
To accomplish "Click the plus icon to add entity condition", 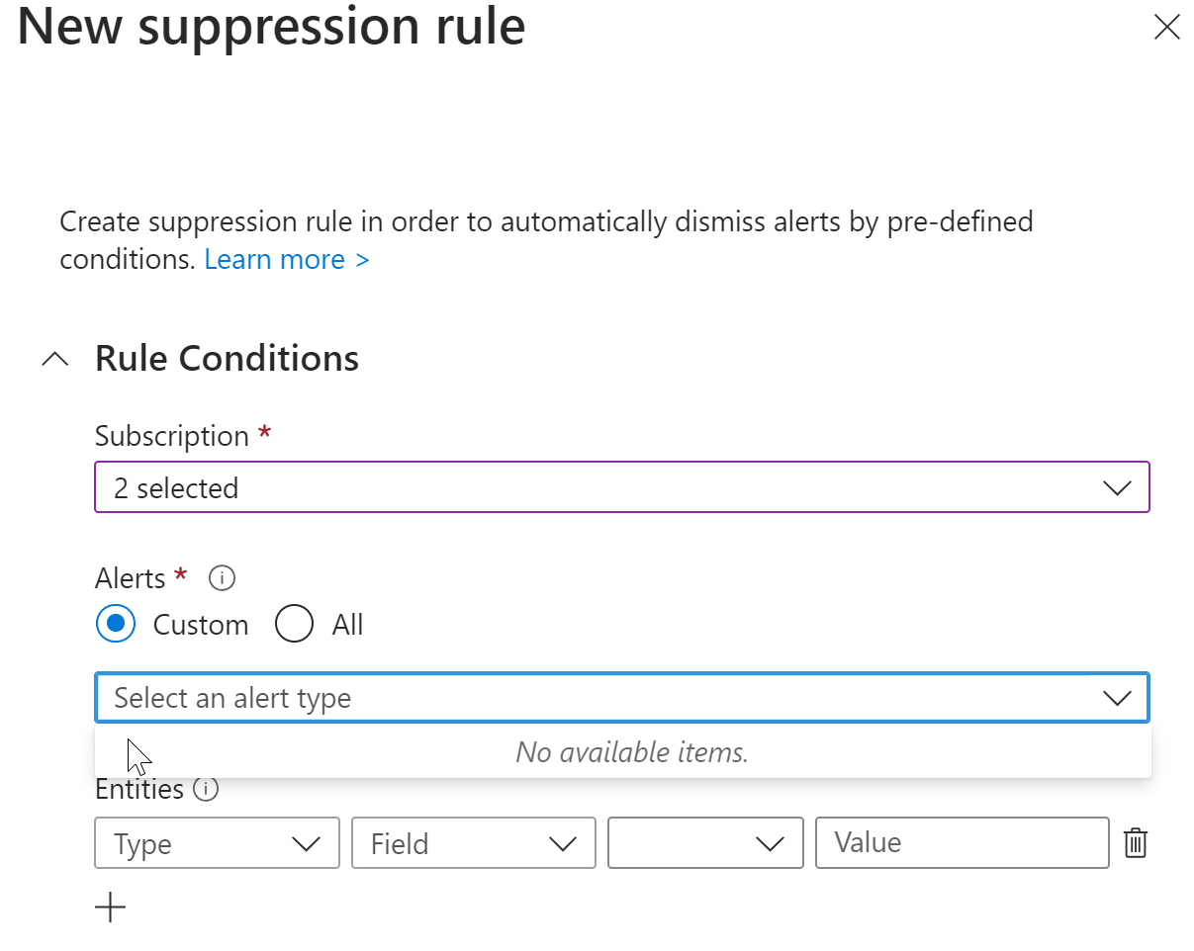I will coord(110,907).
